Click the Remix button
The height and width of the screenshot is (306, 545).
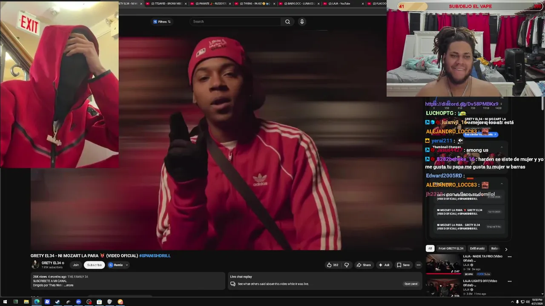pos(116,265)
